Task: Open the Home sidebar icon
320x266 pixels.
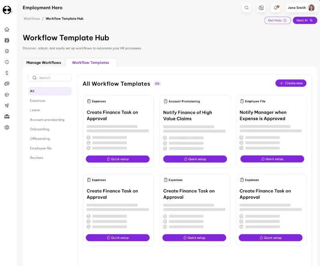Action: pyautogui.click(x=7, y=29)
